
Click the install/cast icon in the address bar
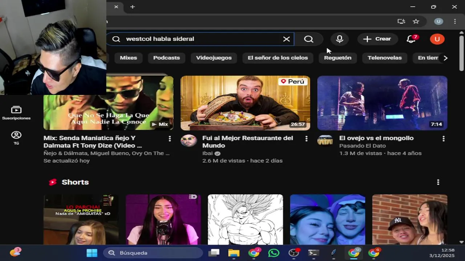click(x=401, y=21)
